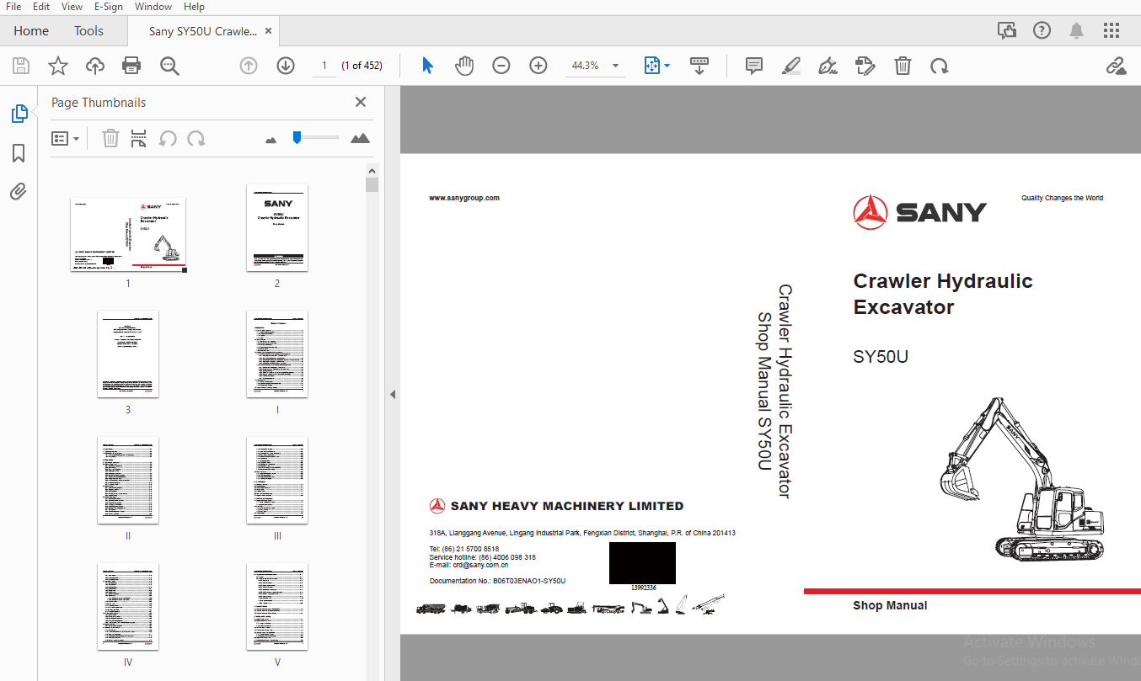Select page 2 thumbnail
The width and height of the screenshot is (1141, 681).
[277, 228]
